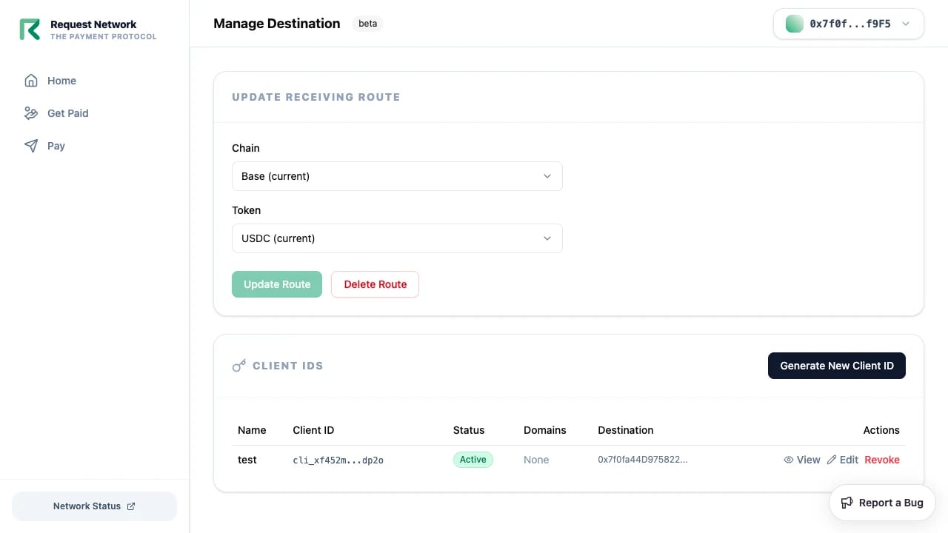This screenshot has height=533, width=948.
Task: Click the eye icon in the test row
Action: pyautogui.click(x=789, y=460)
